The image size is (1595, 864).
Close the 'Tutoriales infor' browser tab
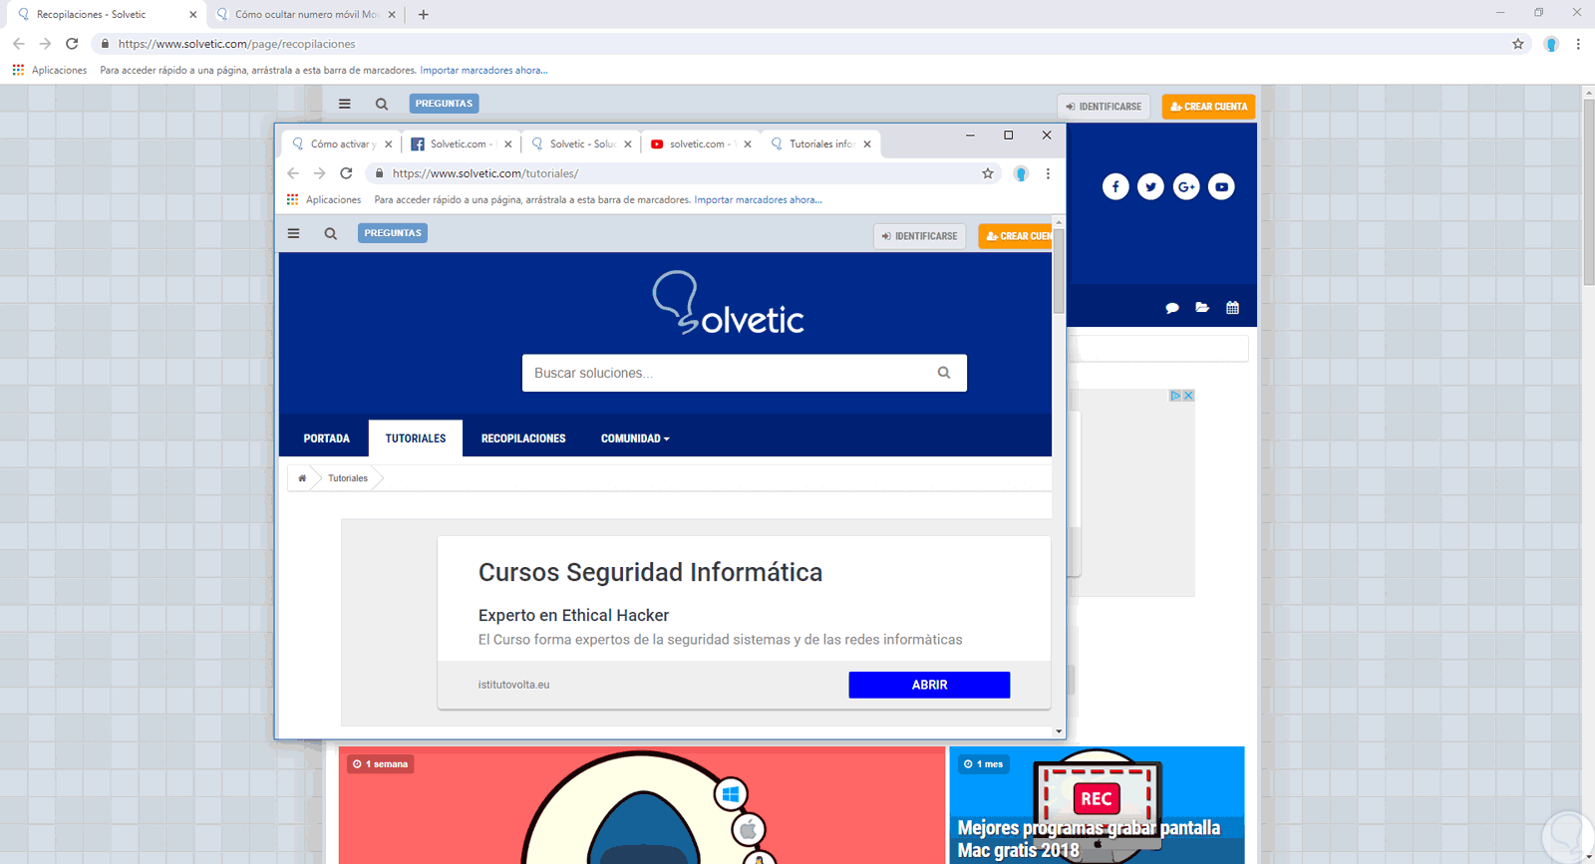click(867, 144)
